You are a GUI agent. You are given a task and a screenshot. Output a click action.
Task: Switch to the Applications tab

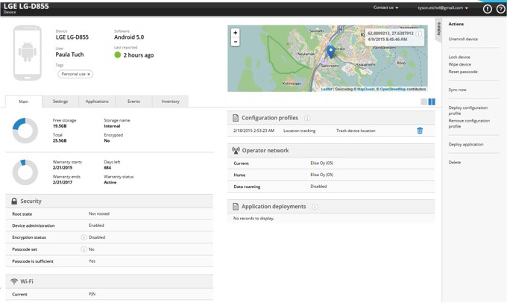click(x=97, y=102)
